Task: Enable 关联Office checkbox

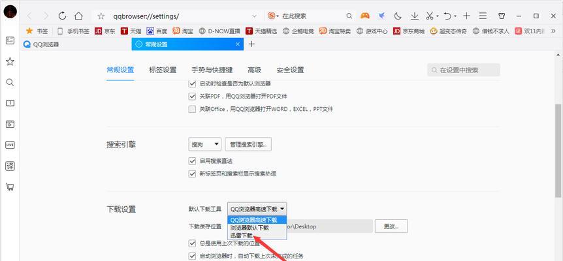Action: click(x=192, y=109)
